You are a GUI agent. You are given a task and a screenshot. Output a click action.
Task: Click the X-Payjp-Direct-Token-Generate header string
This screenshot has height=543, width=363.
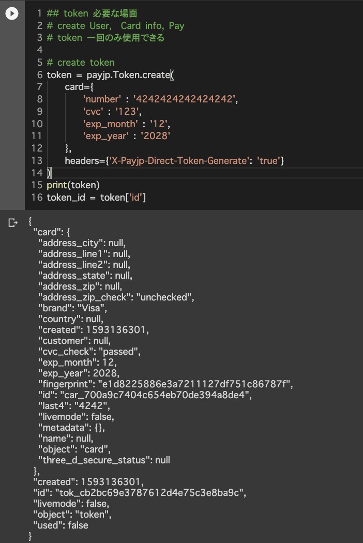(x=180, y=161)
